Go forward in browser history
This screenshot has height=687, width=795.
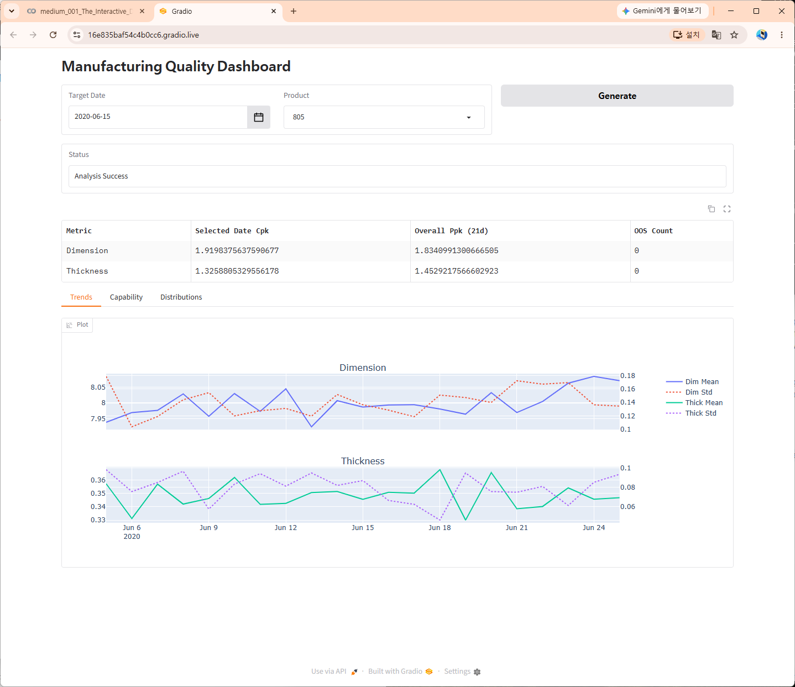pyautogui.click(x=33, y=35)
